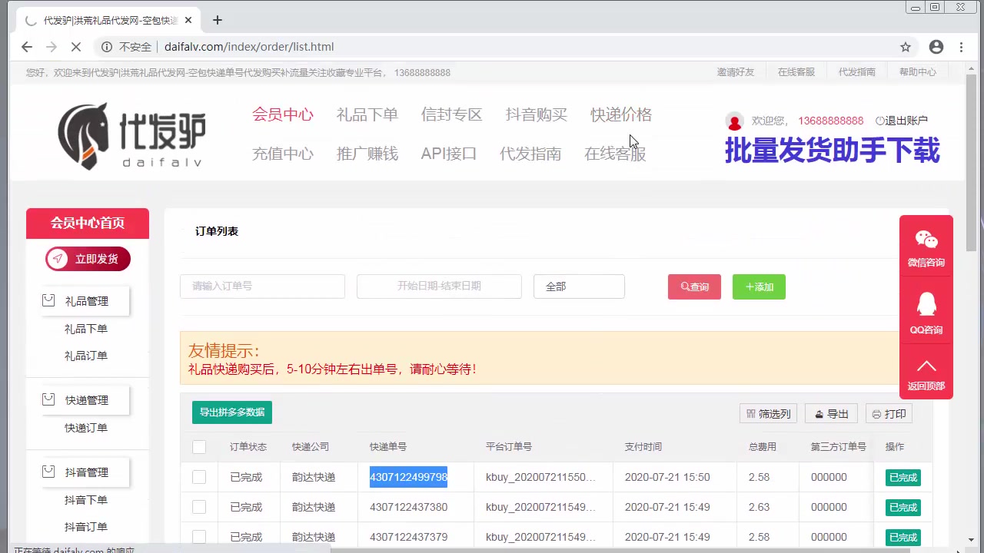Click the order number input field
984x553 pixels.
point(262,286)
